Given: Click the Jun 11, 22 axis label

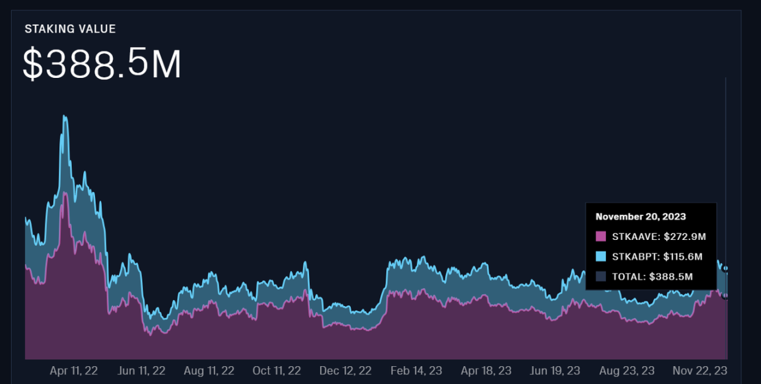Looking at the screenshot, I should tap(141, 371).
